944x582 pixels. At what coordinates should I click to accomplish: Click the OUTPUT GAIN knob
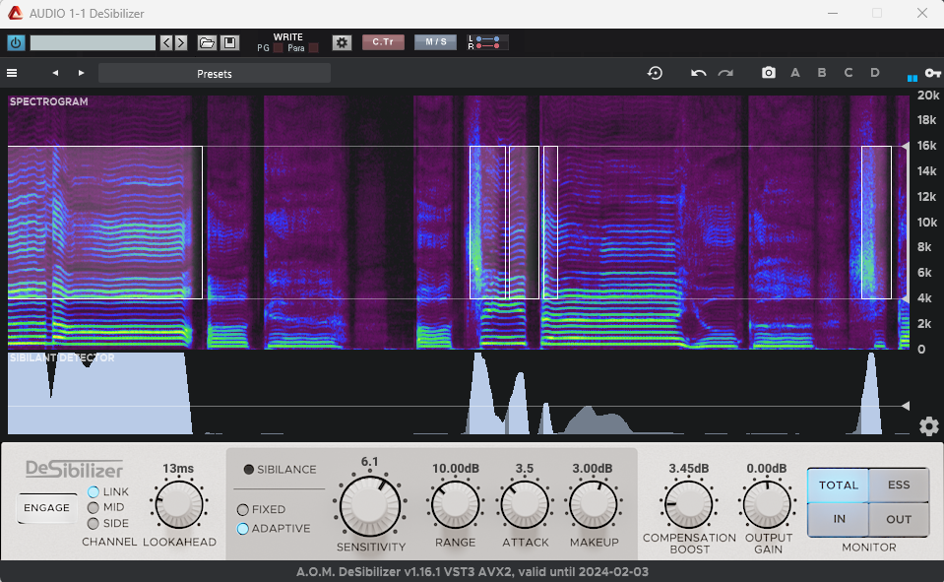tap(767, 505)
